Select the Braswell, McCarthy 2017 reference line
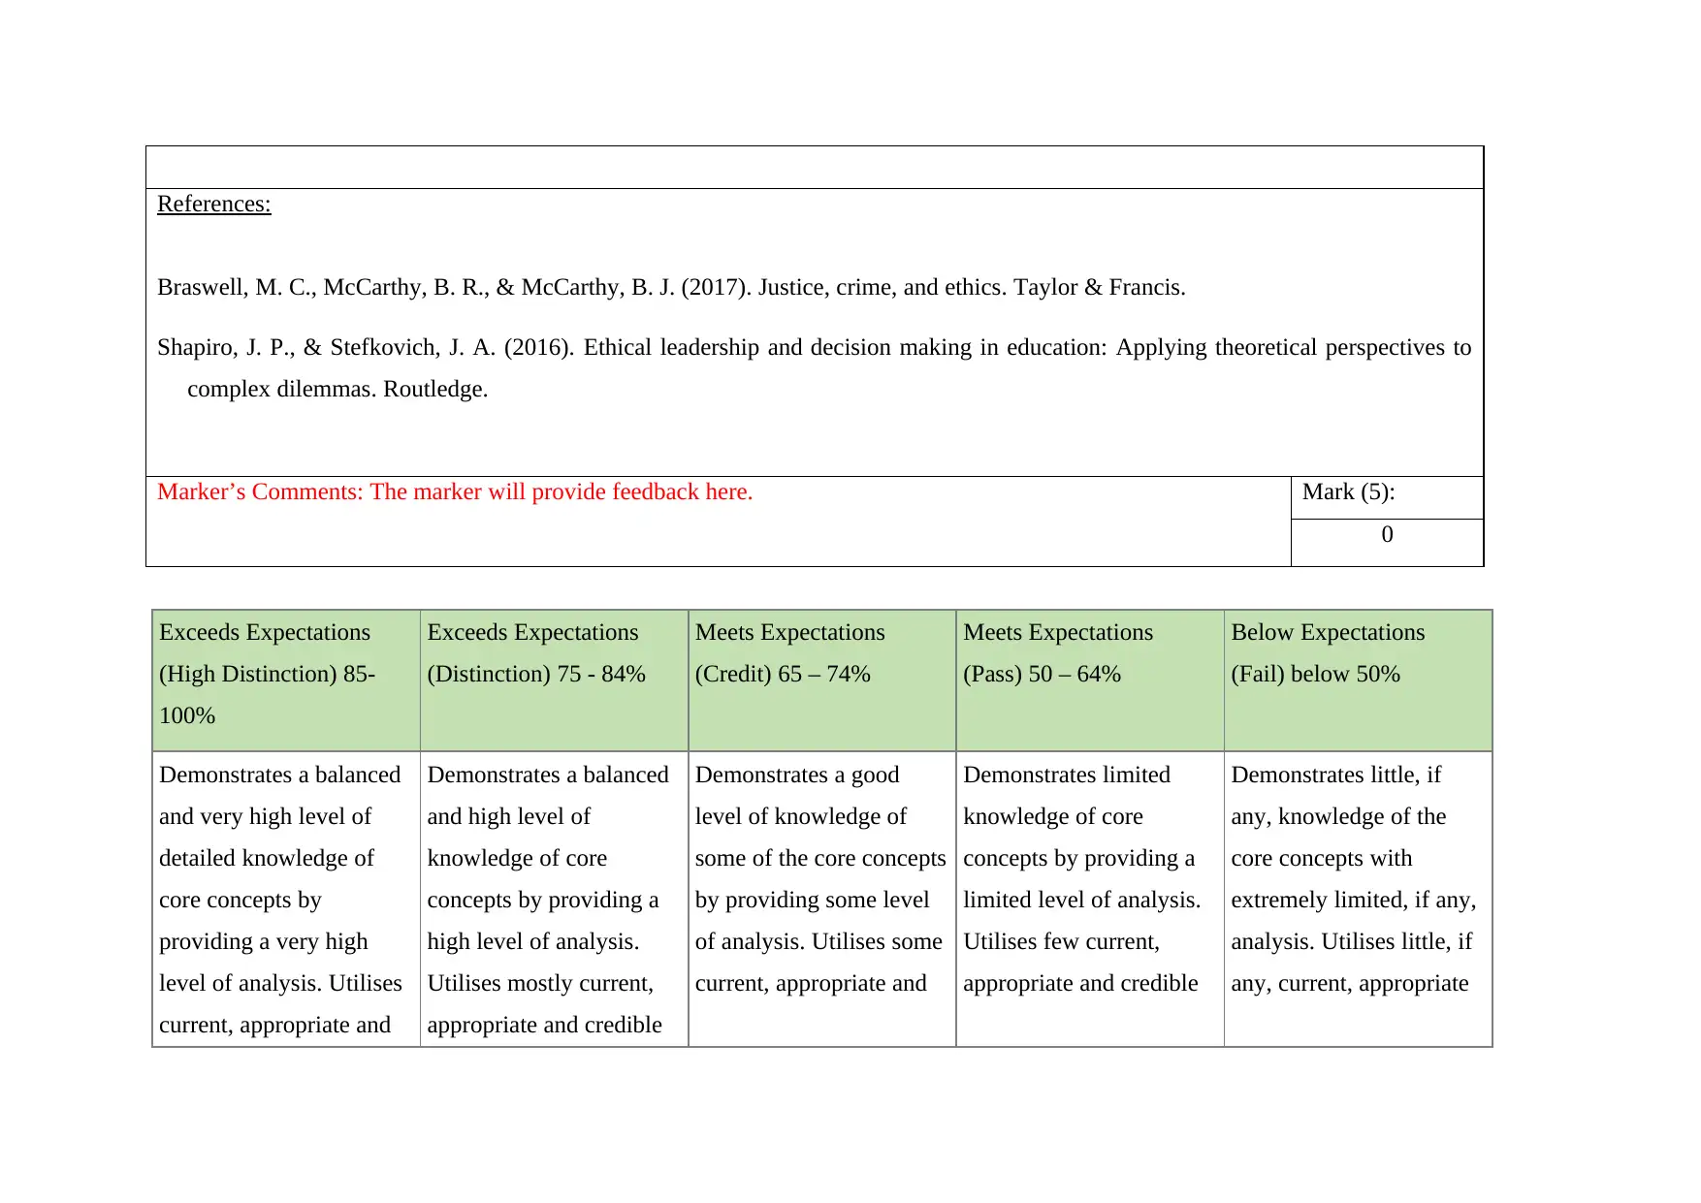The height and width of the screenshot is (1203, 1701). [671, 287]
